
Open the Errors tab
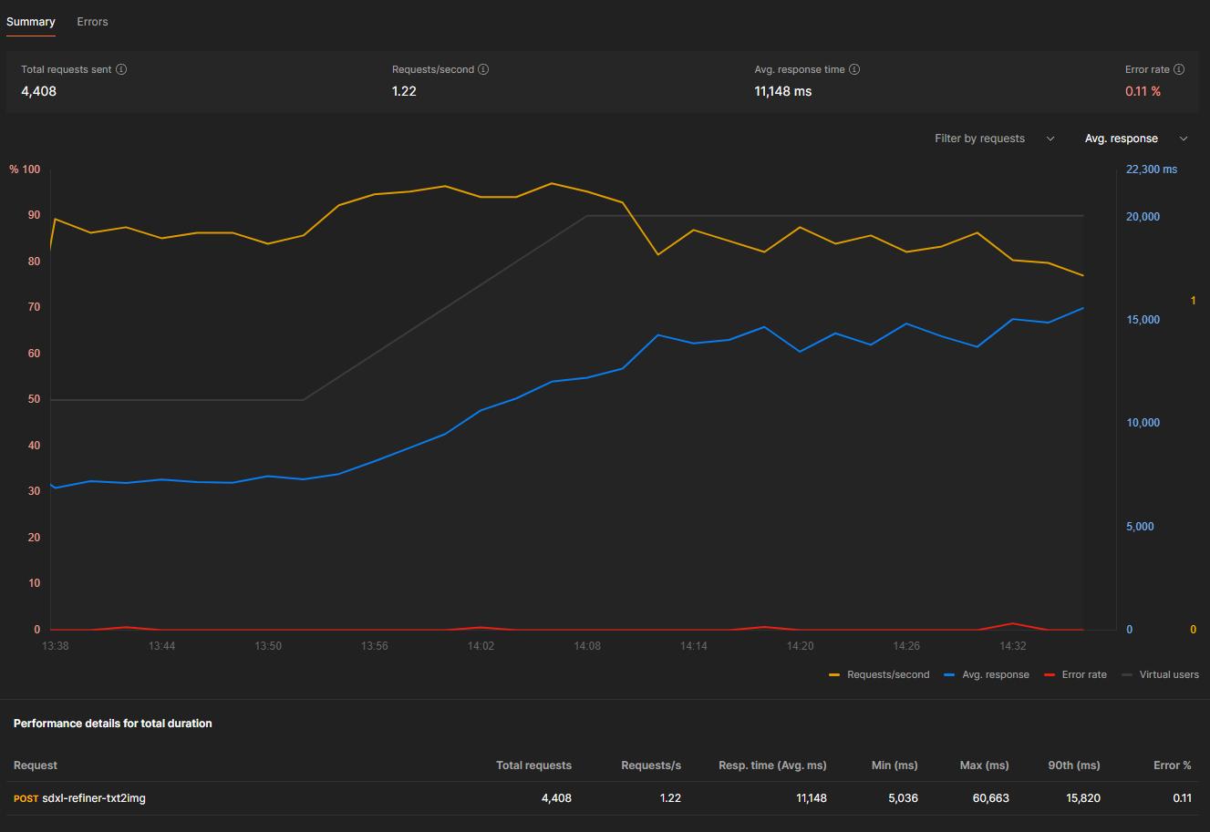tap(92, 22)
